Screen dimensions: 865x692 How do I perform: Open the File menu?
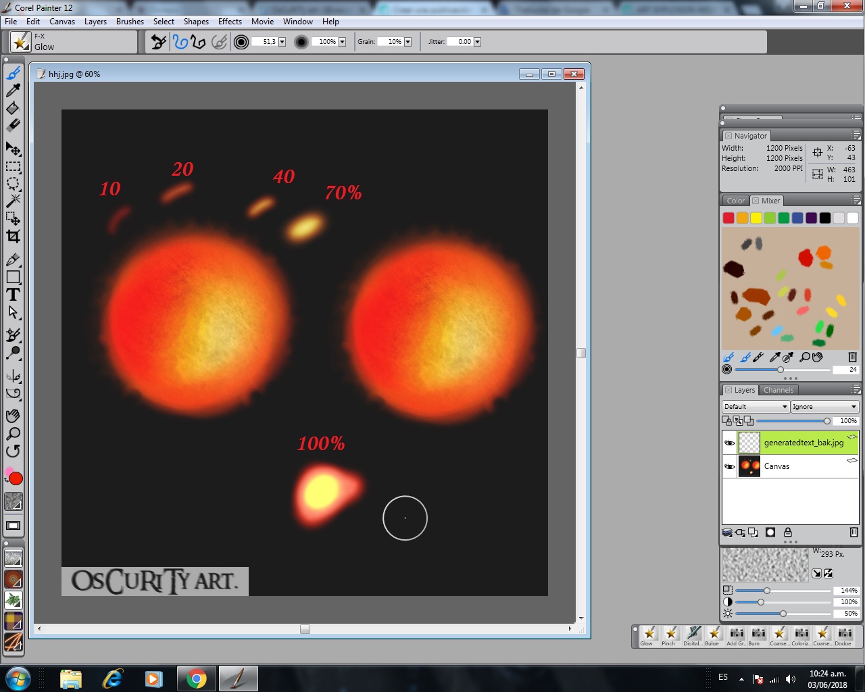point(11,22)
